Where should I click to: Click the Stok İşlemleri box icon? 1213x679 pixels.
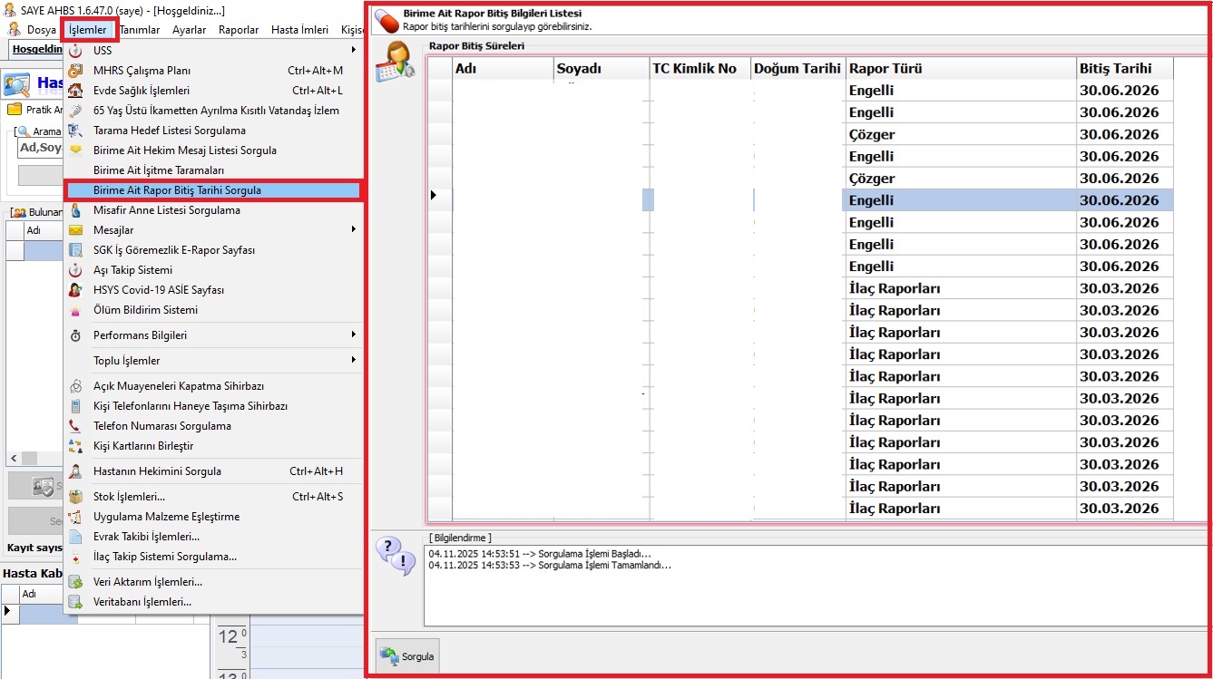75,497
